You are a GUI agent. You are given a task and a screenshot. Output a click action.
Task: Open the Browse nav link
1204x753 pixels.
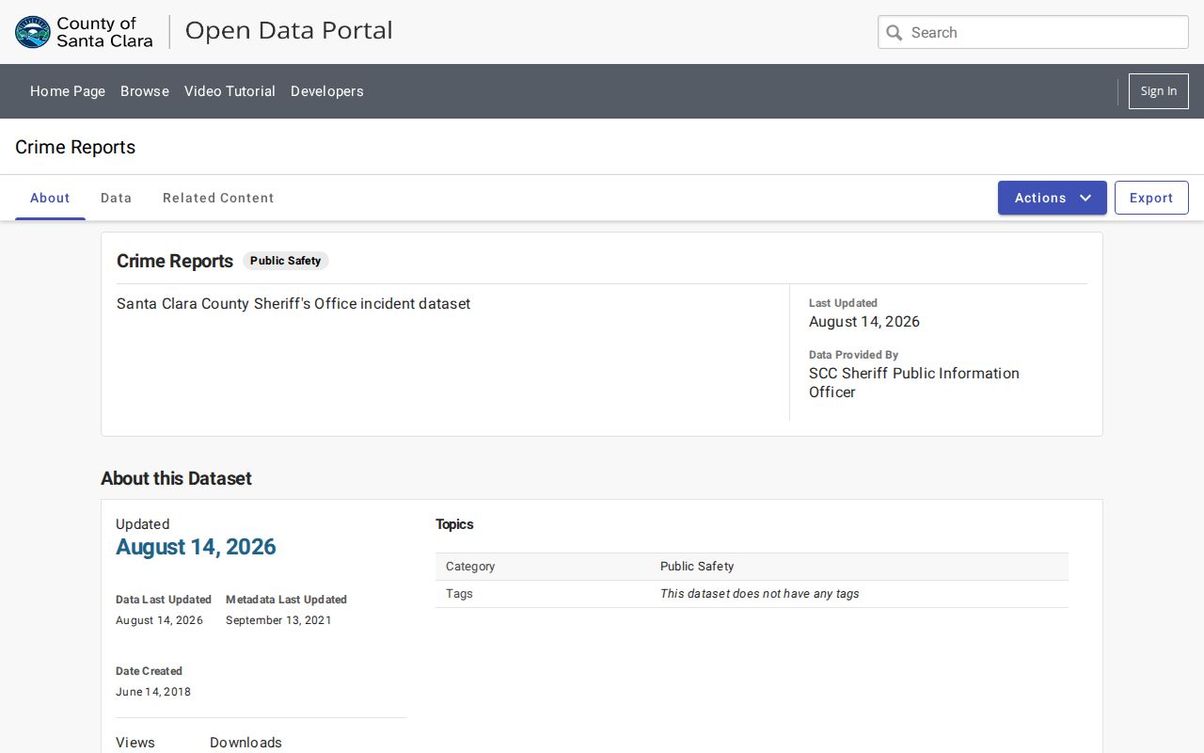click(145, 91)
